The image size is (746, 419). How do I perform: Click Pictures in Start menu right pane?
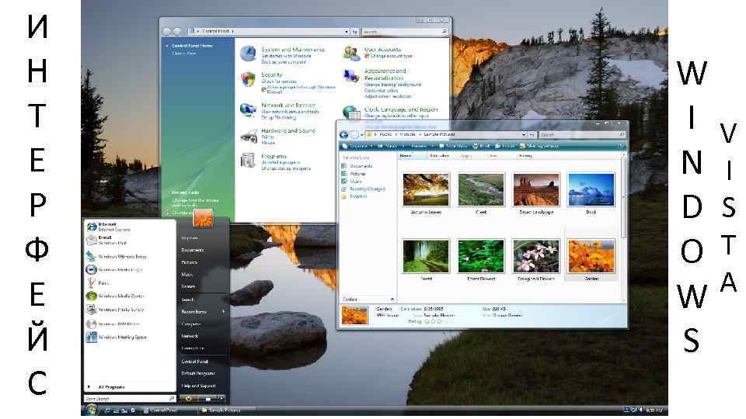189,262
